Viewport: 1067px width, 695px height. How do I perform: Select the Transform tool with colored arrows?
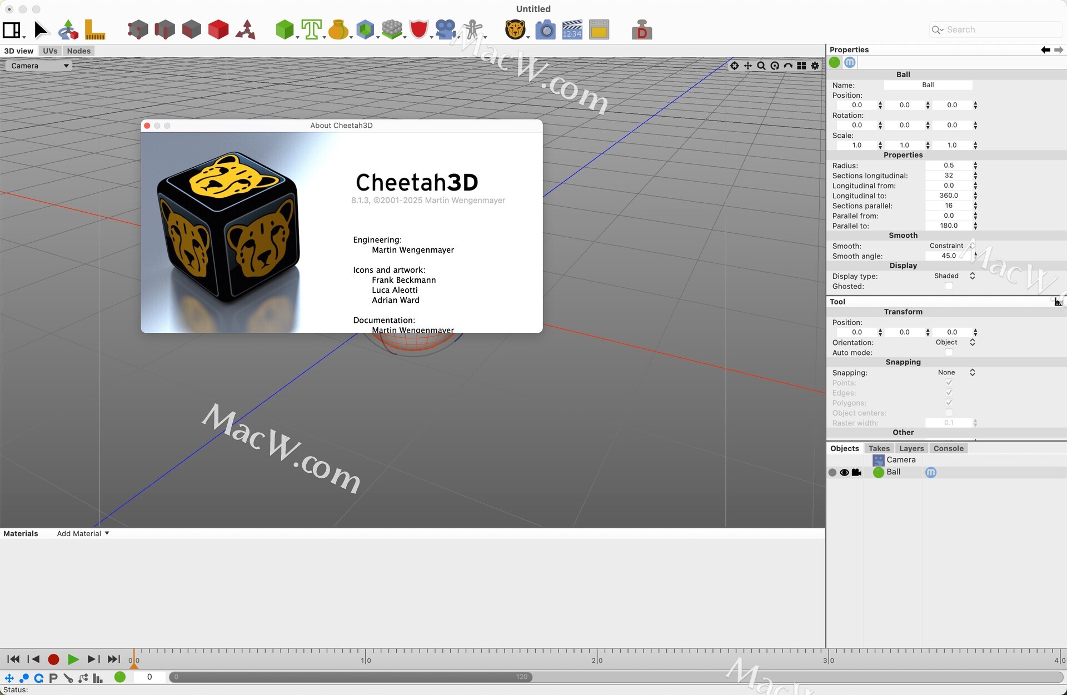68,30
